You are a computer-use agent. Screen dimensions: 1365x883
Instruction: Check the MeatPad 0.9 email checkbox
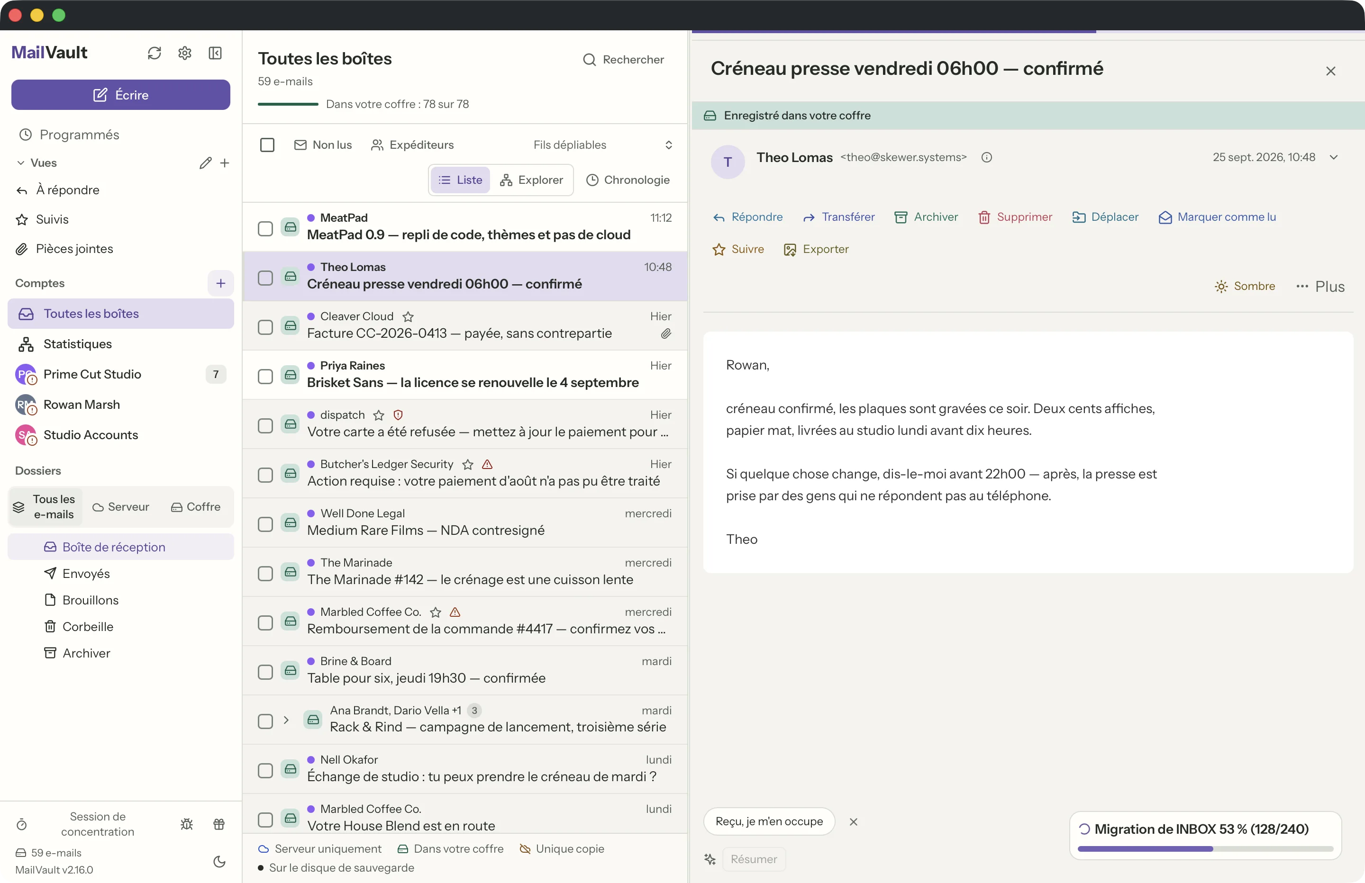265,229
